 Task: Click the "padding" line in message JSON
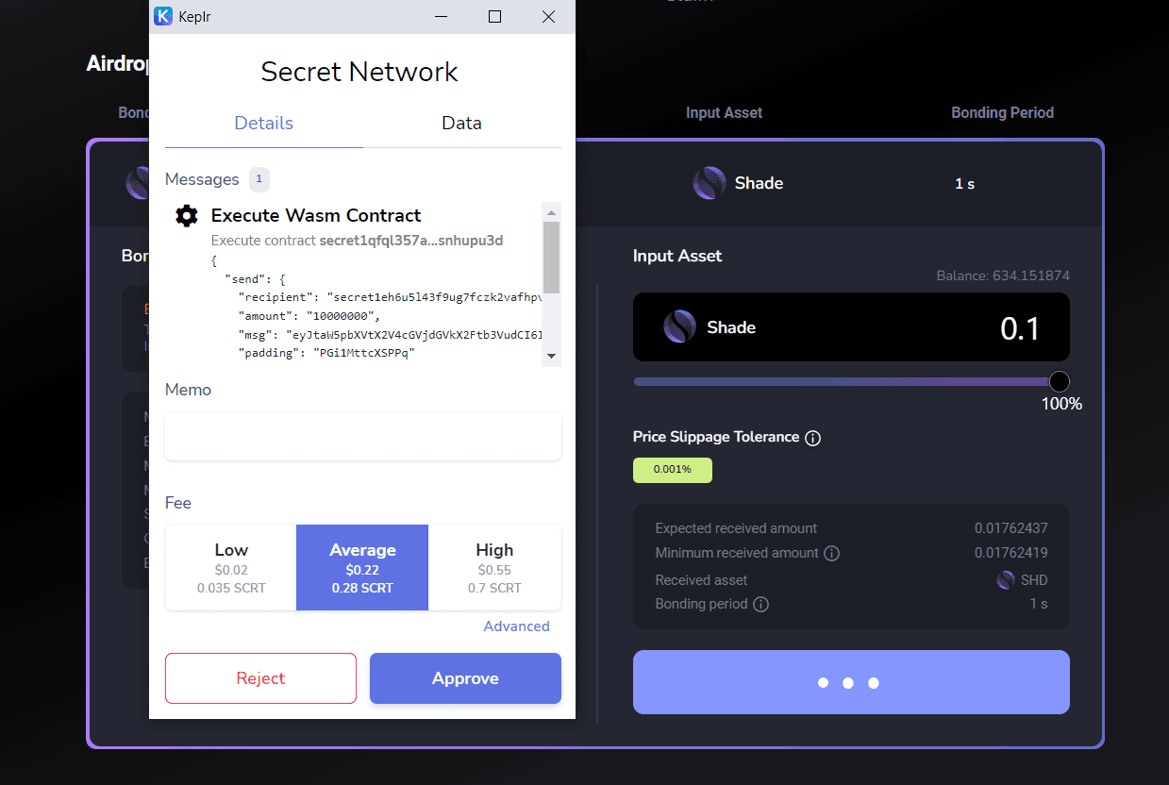(326, 353)
